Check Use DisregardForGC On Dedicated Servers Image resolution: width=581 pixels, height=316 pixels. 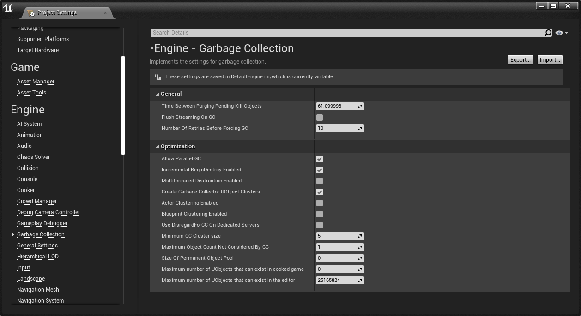(320, 225)
